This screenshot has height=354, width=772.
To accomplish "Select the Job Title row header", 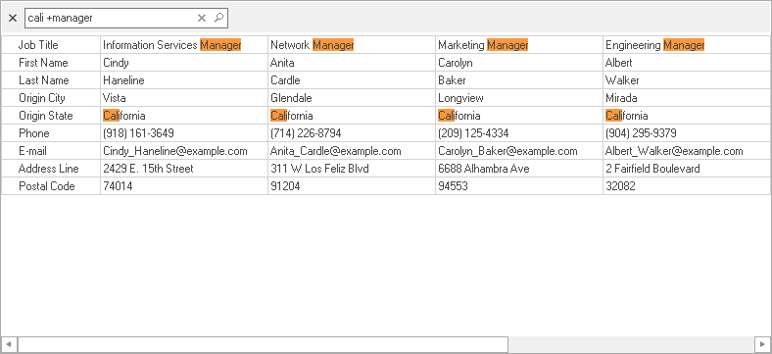I will [x=51, y=45].
